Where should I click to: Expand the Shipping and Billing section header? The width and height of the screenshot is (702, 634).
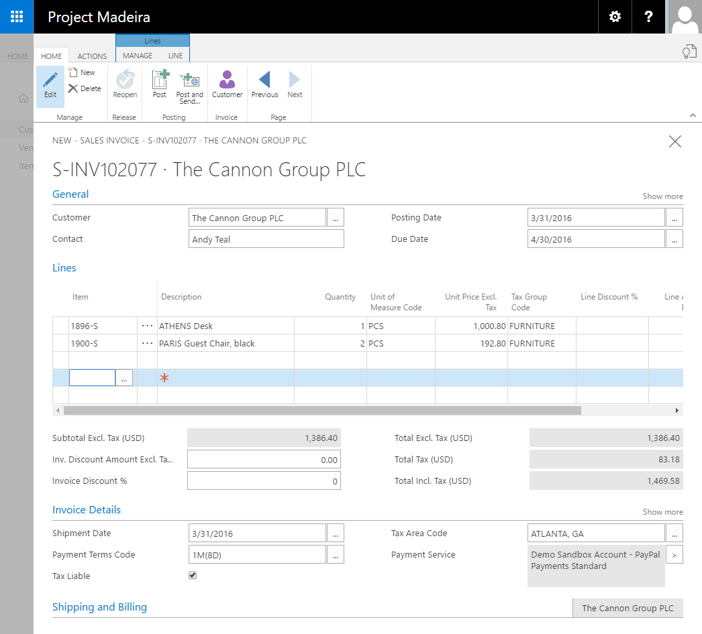click(x=99, y=607)
